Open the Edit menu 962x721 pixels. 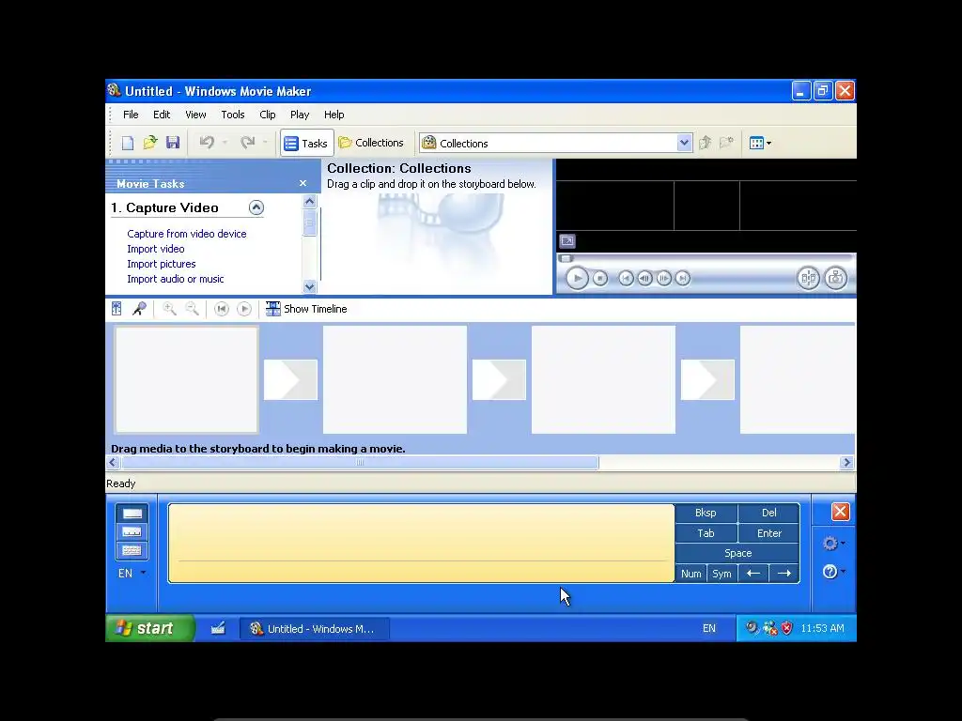point(162,115)
